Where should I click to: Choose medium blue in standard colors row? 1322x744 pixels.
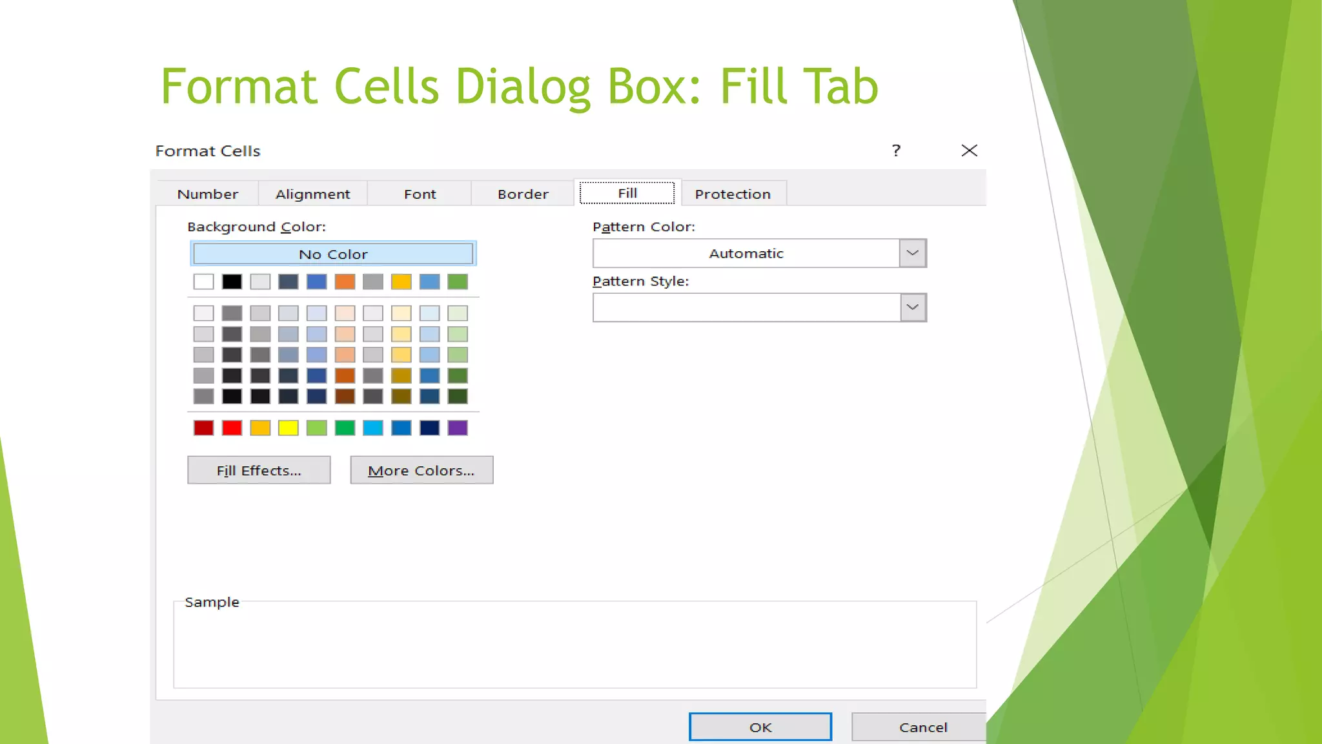[x=401, y=428]
